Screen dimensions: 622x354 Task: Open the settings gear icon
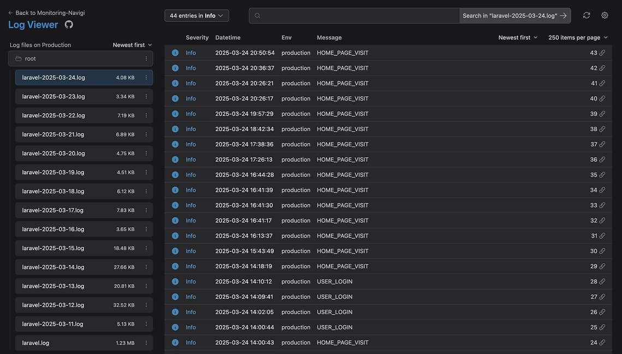pyautogui.click(x=605, y=15)
